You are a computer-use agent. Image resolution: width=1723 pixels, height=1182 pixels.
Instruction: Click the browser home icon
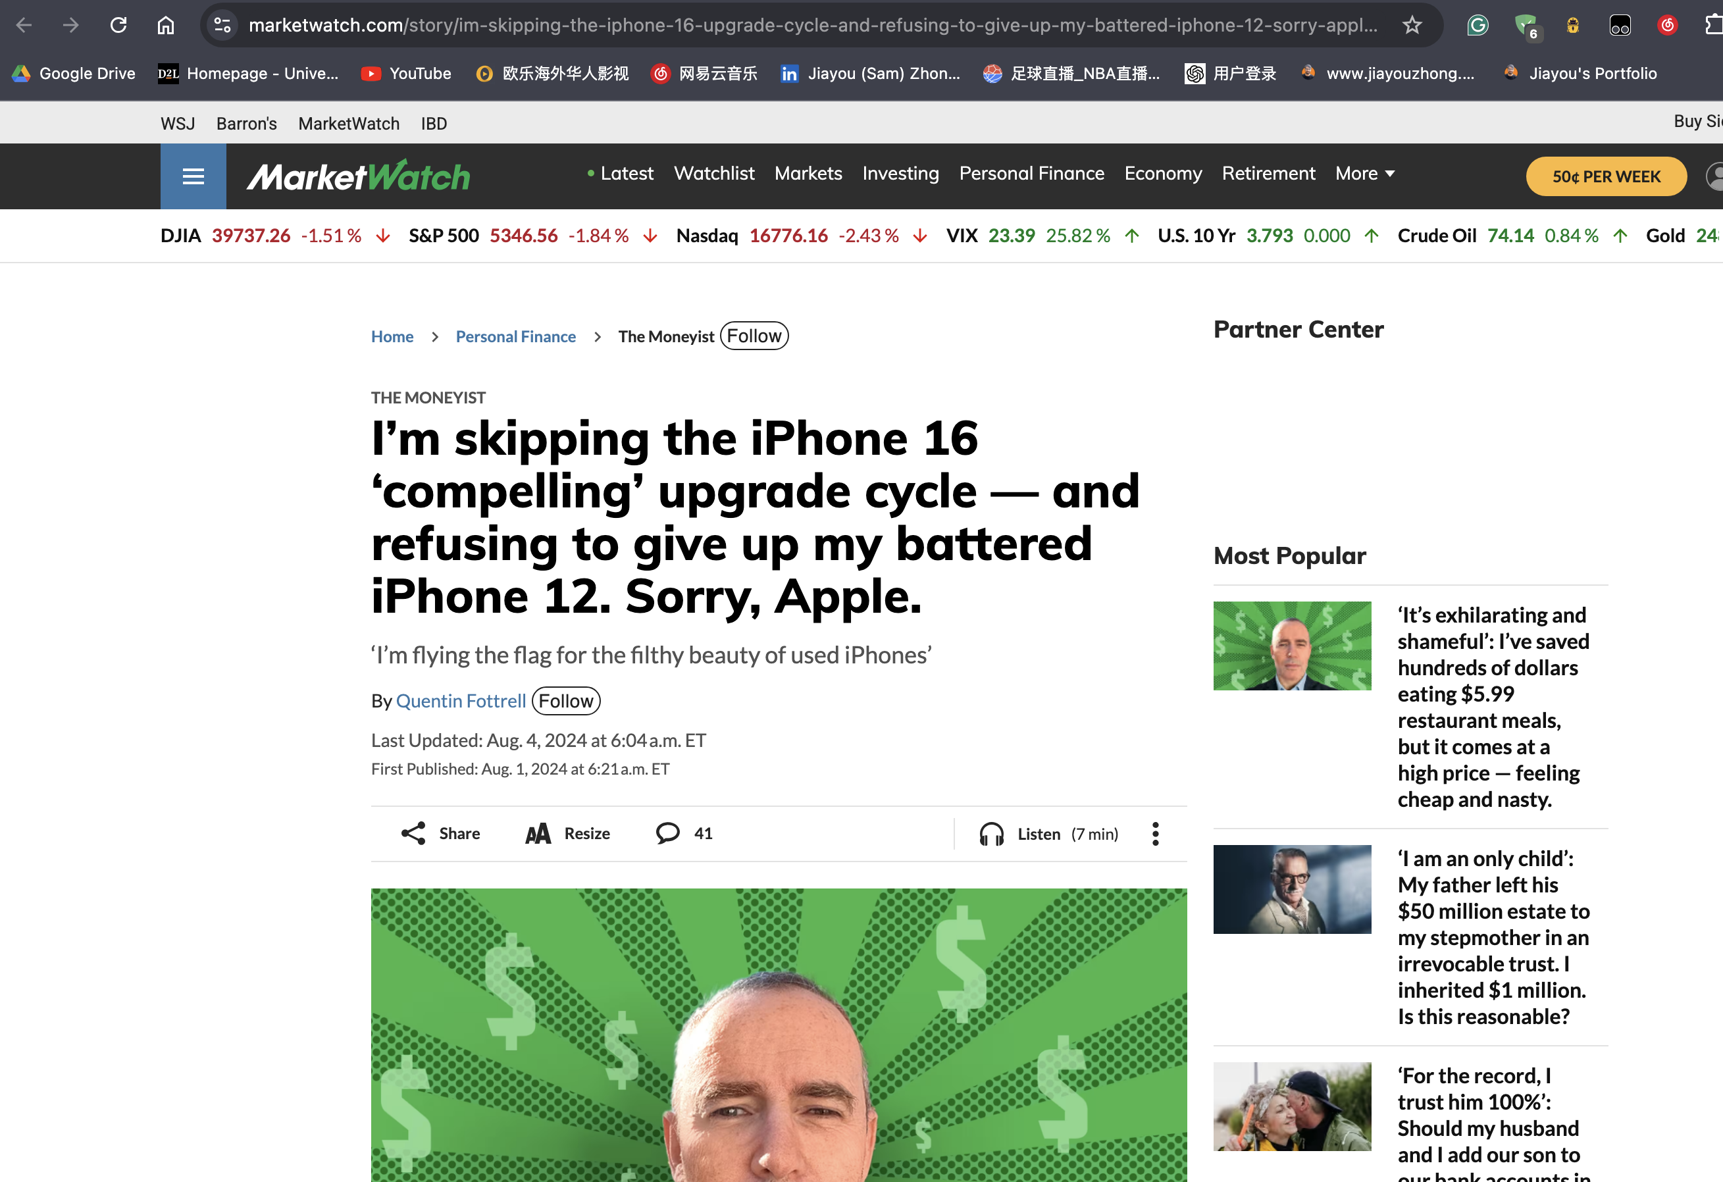tap(165, 25)
